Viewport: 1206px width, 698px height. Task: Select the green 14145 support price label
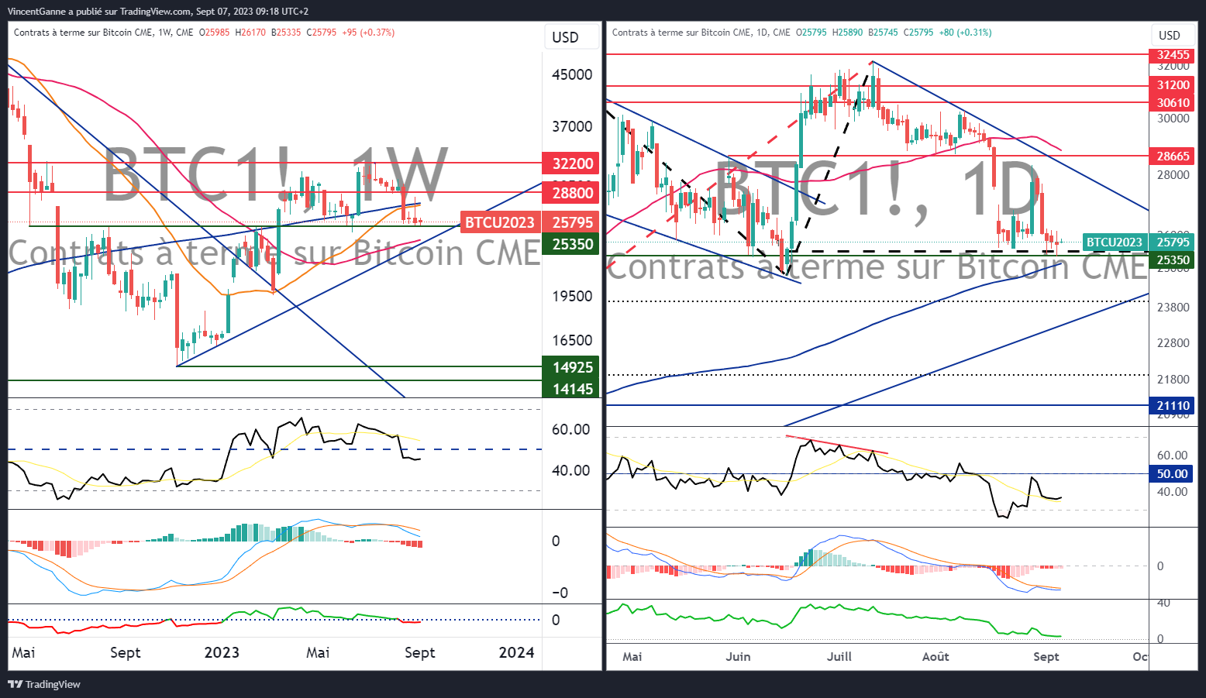tap(572, 389)
